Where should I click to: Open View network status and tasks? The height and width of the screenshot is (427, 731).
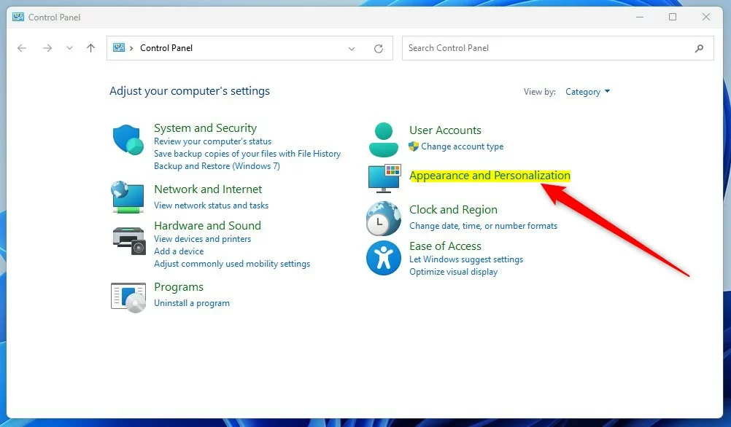[x=211, y=205]
